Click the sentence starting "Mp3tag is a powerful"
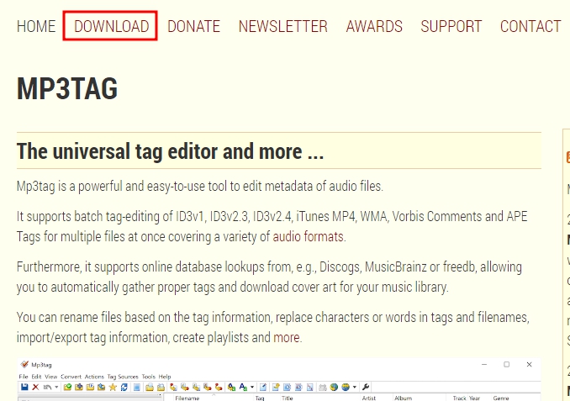570x401 pixels. tap(200, 186)
